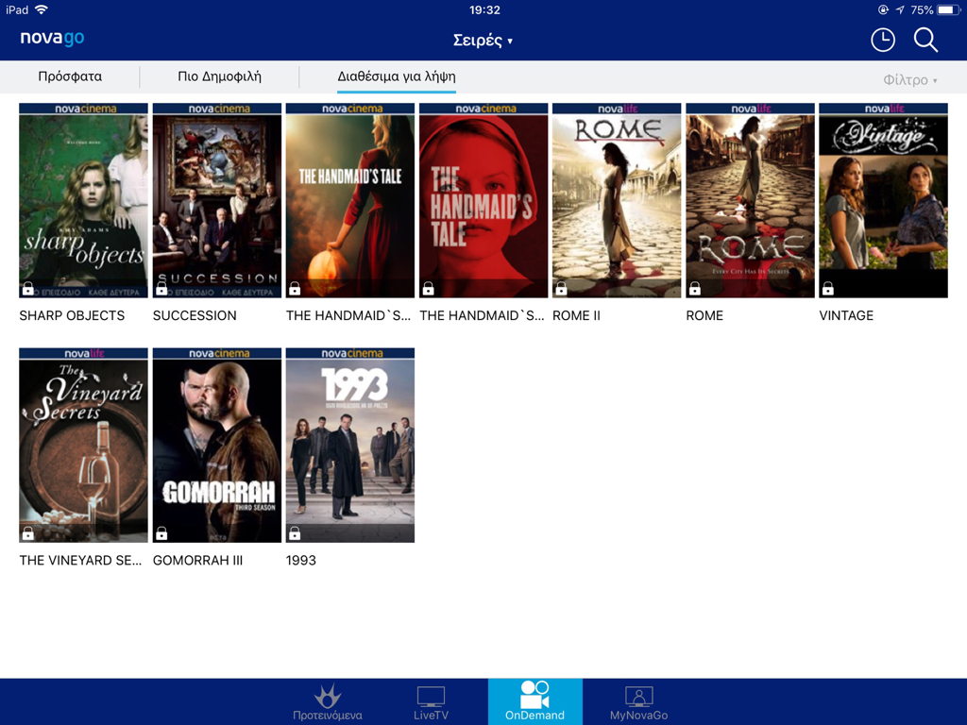967x725 pixels.
Task: Tap the 19:32 clock in status bar
Action: pos(484,9)
